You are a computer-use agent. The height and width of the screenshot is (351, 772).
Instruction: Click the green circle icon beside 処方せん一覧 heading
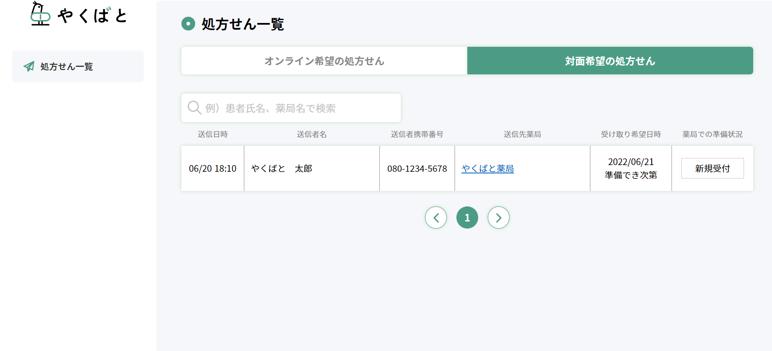(x=188, y=24)
